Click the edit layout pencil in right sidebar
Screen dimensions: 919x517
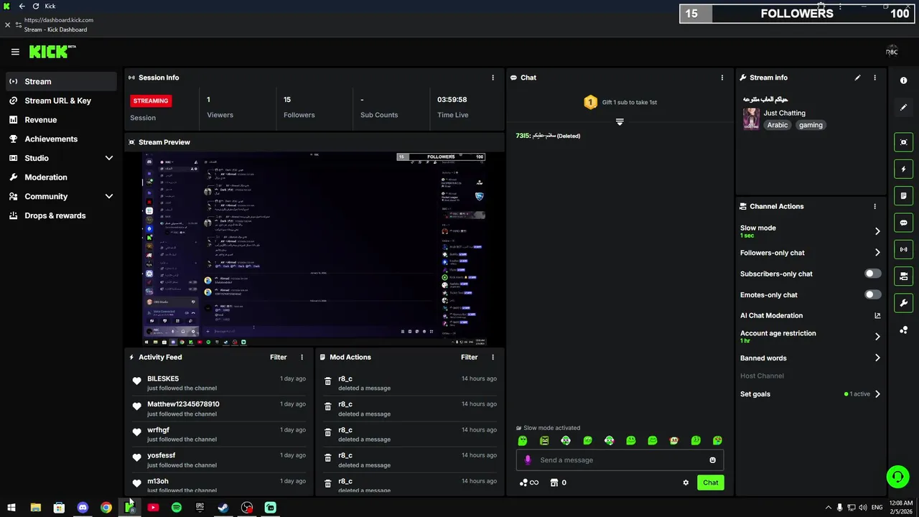(903, 108)
